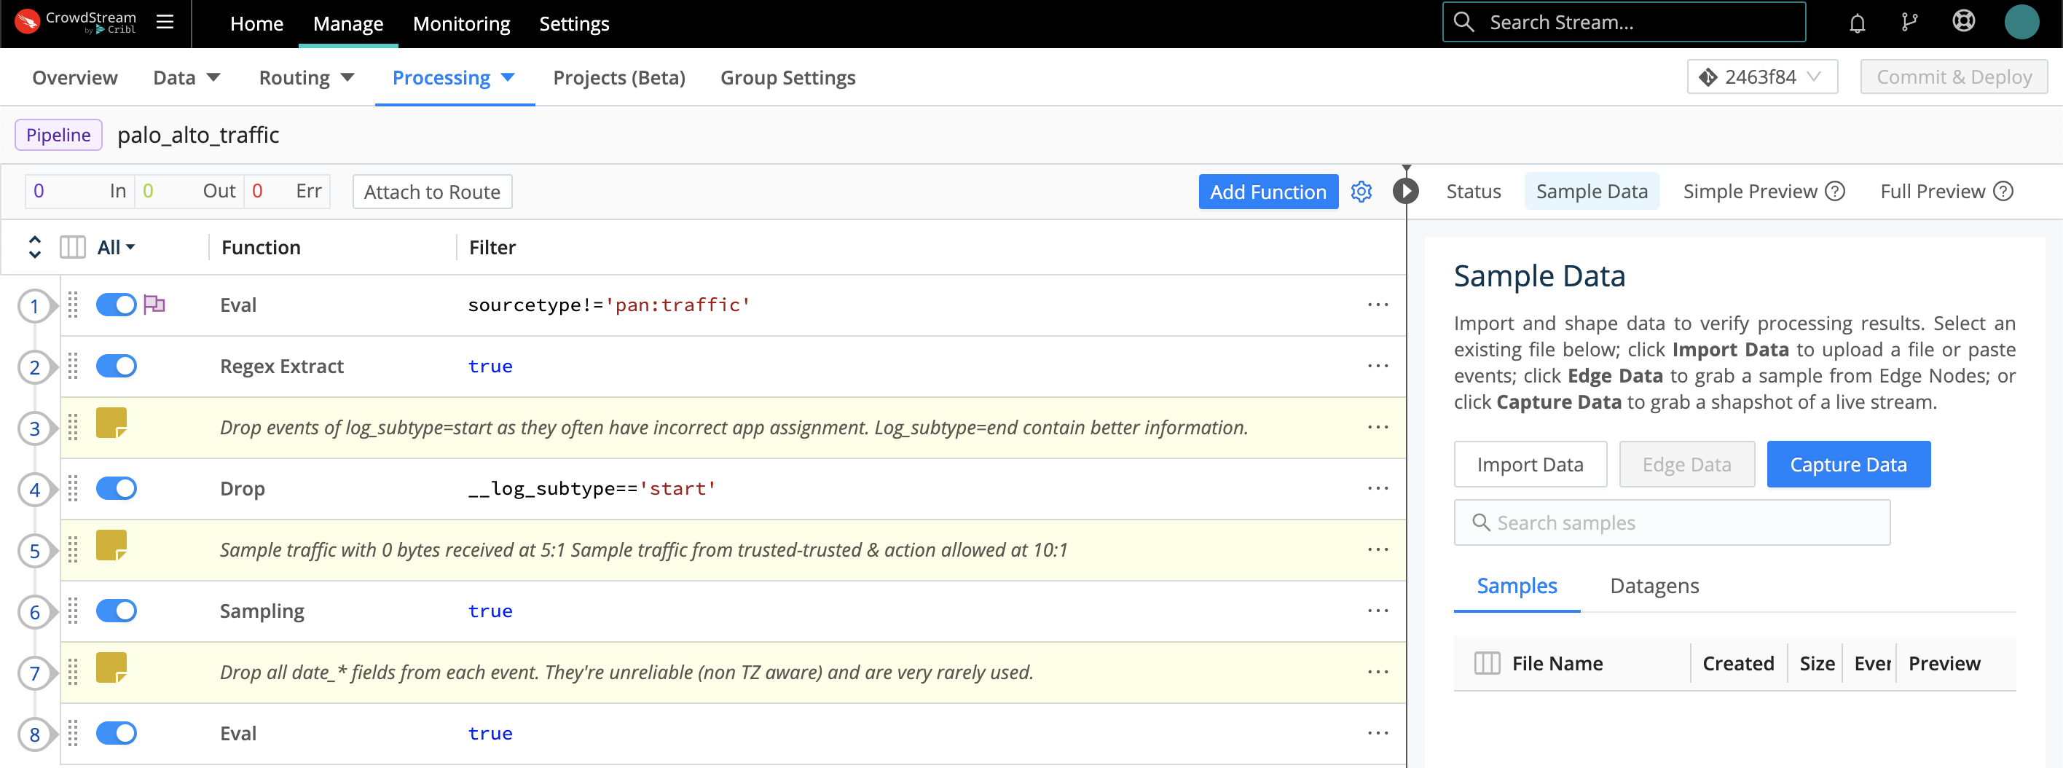Open the notifications bell
The width and height of the screenshot is (2063, 768).
click(1856, 23)
